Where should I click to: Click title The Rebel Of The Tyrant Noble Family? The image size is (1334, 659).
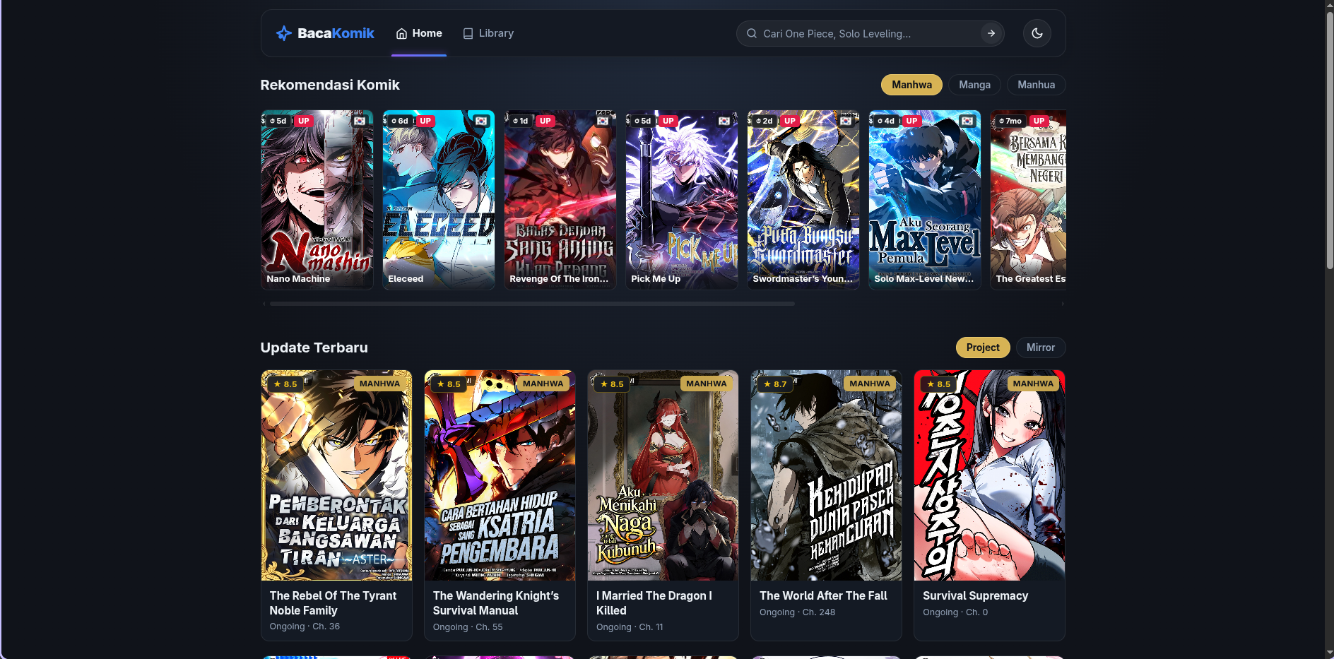pos(333,603)
